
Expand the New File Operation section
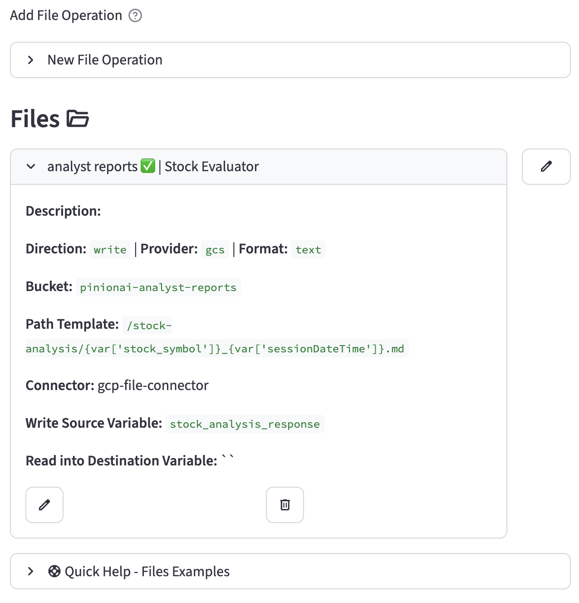point(30,60)
